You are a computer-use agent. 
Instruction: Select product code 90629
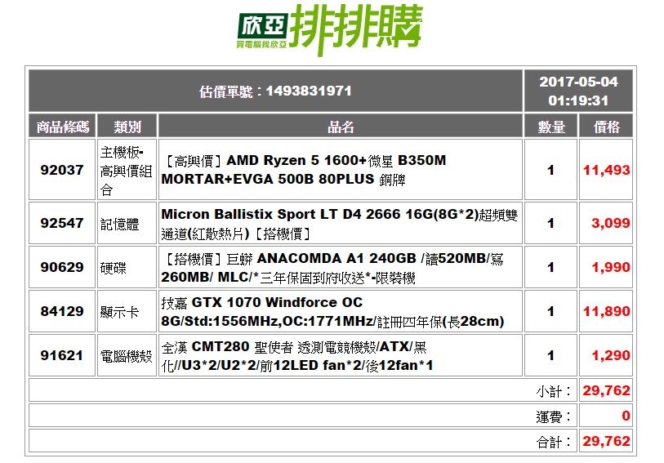pos(62,267)
